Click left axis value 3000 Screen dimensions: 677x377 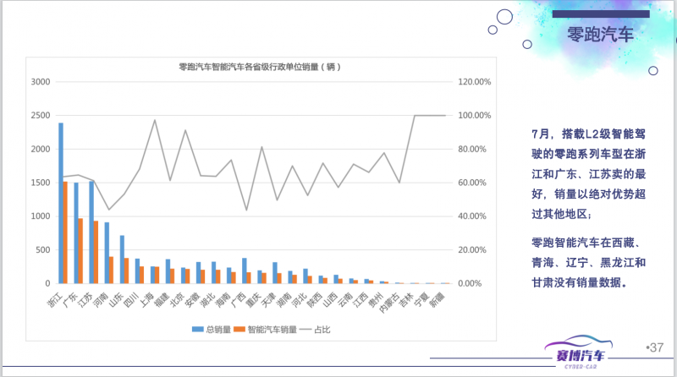coord(41,82)
